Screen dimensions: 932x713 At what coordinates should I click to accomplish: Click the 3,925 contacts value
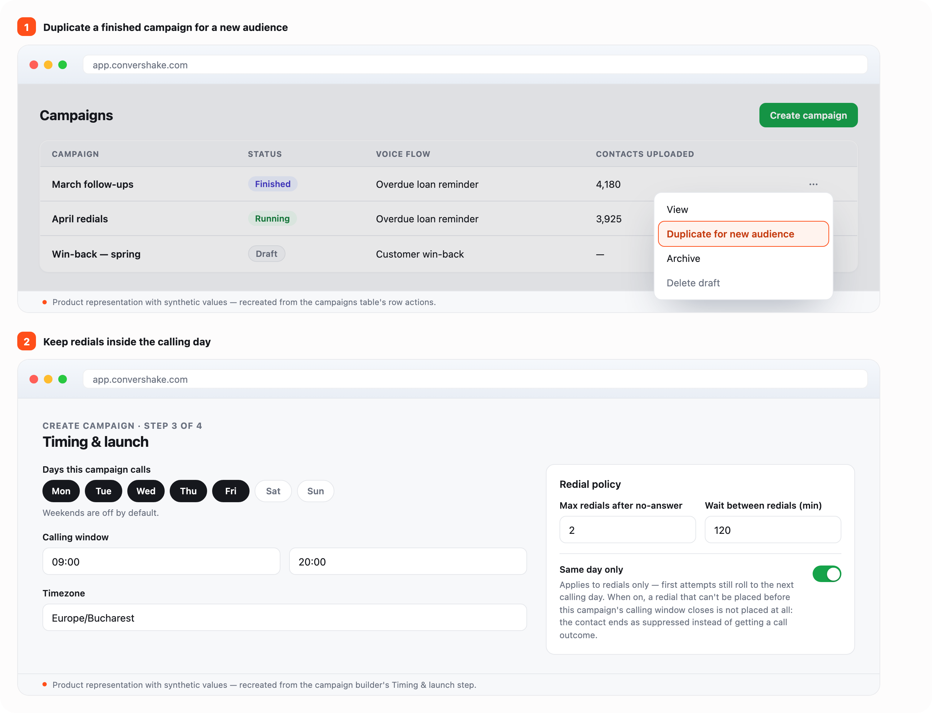(608, 219)
